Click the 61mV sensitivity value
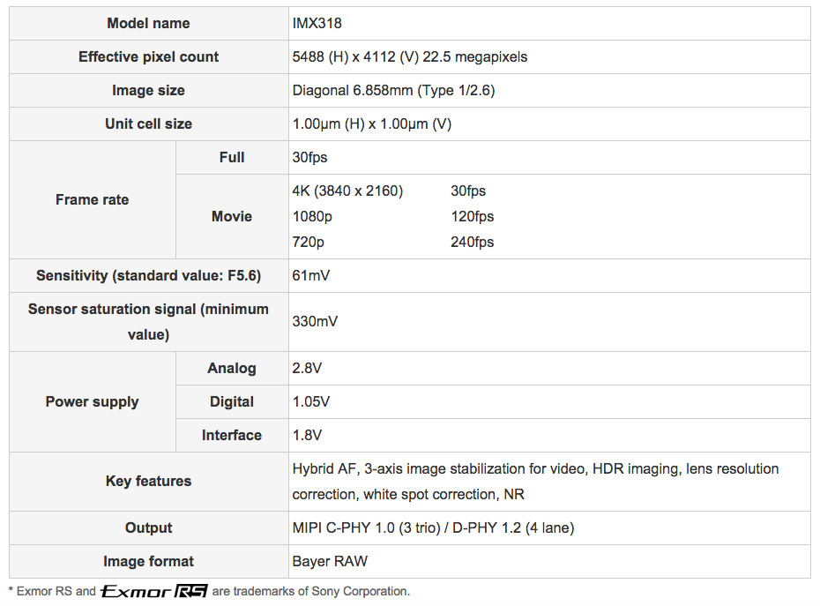Image resolution: width=820 pixels, height=606 pixels. click(x=311, y=275)
